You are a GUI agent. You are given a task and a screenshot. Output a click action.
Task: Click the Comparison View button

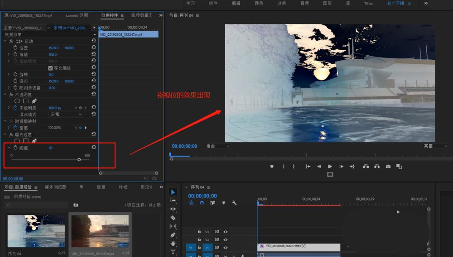pos(399,167)
